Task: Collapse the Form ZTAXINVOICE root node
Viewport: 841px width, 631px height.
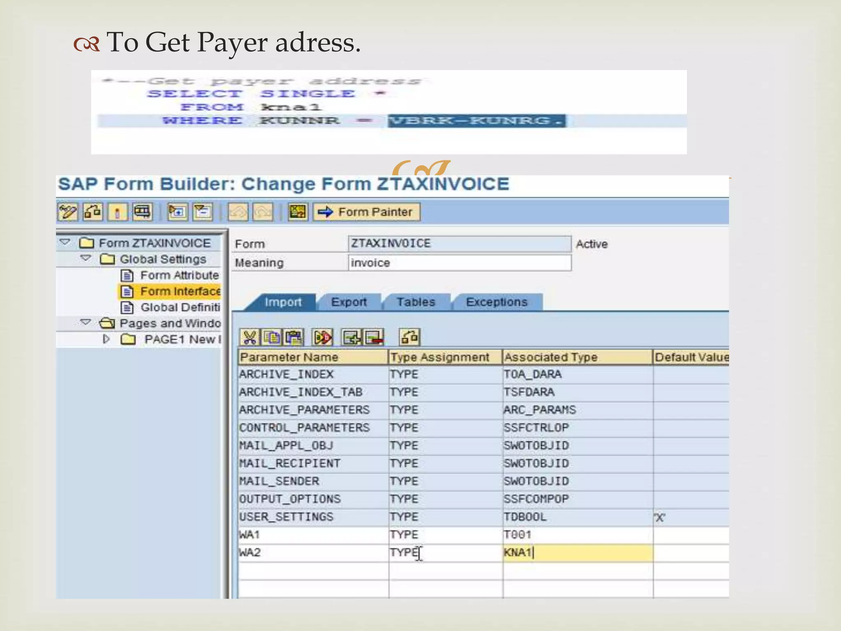Action: pyautogui.click(x=65, y=242)
